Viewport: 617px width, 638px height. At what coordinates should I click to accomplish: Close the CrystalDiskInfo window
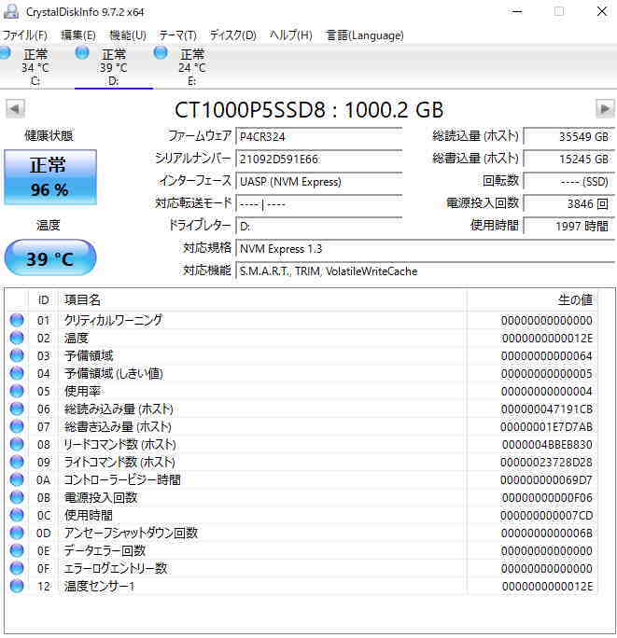[x=602, y=12]
